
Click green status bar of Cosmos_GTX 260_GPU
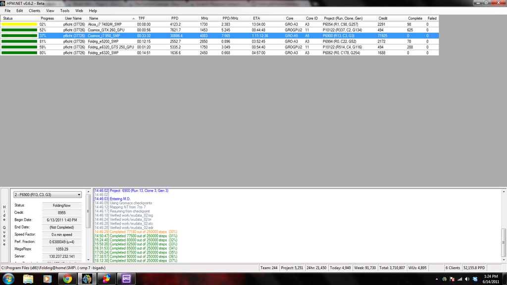(x=19, y=30)
